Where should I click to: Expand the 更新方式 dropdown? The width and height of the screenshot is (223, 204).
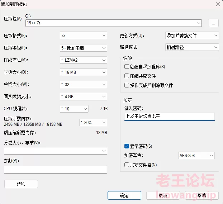(x=192, y=35)
